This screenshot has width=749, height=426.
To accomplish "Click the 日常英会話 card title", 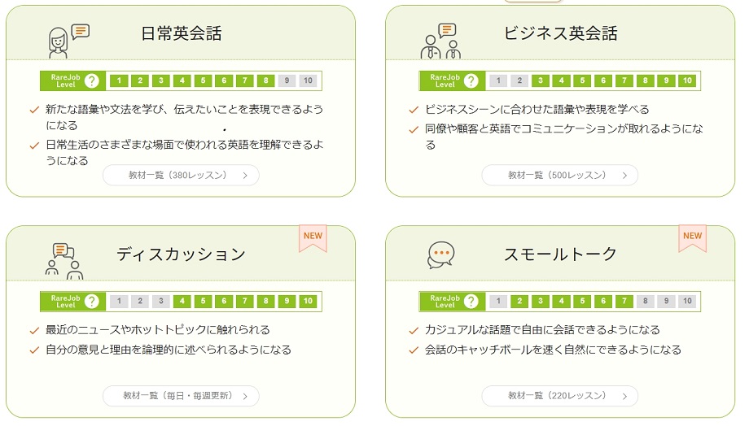I will click(181, 34).
